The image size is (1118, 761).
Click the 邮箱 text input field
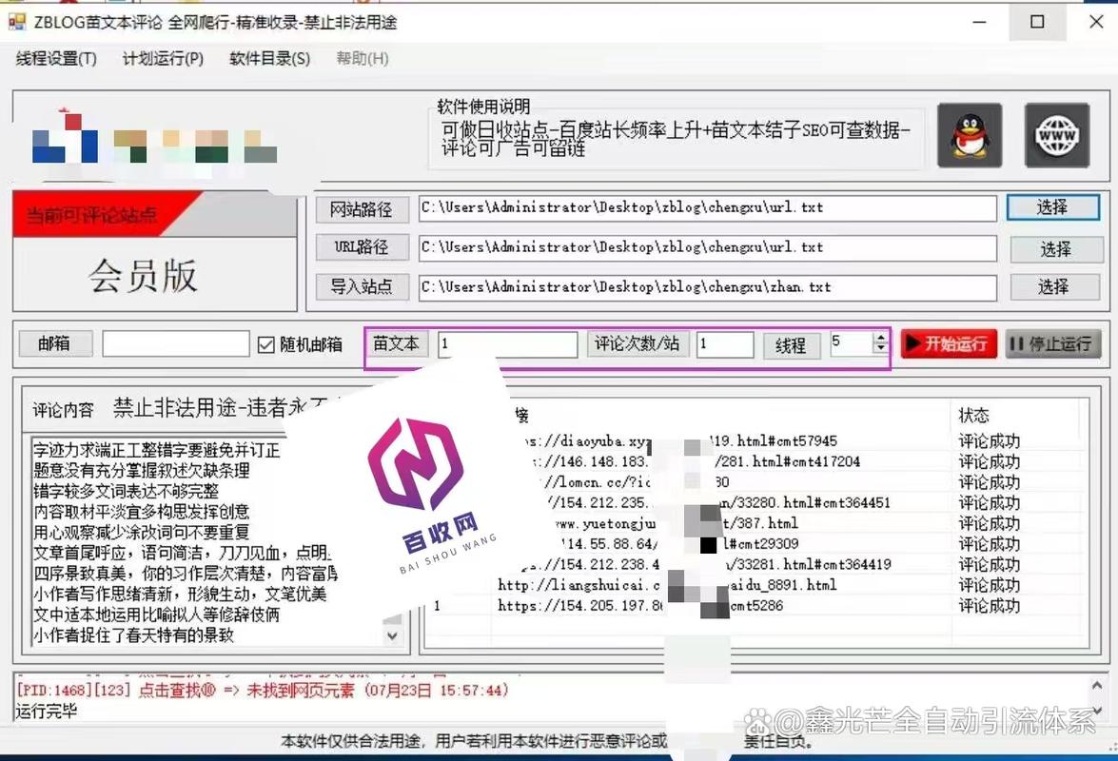click(x=175, y=344)
